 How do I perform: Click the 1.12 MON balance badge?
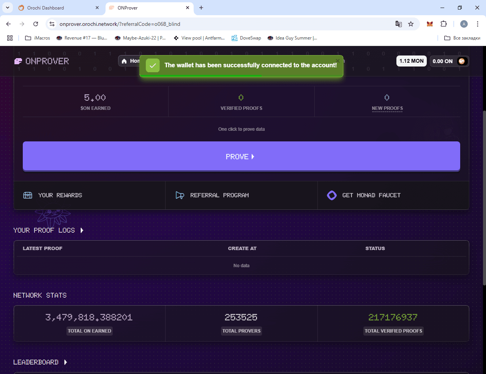coord(412,61)
